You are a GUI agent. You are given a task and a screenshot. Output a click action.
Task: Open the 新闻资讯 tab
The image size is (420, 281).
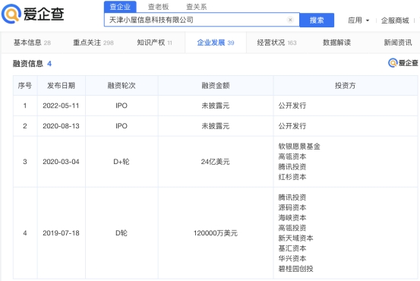(x=398, y=43)
